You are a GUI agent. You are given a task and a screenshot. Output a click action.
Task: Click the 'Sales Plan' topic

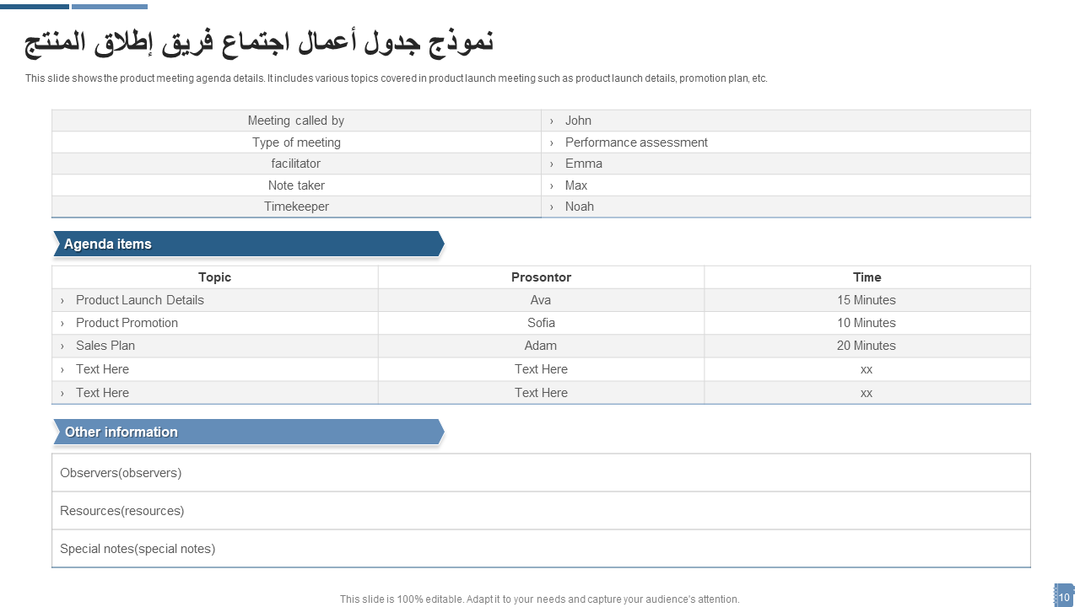[x=105, y=346]
